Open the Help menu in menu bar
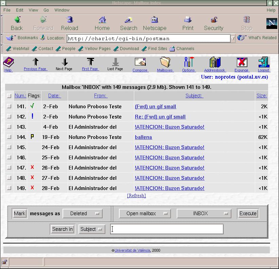Image resolution: width=279 pixels, height=269 pixels. [271, 10]
